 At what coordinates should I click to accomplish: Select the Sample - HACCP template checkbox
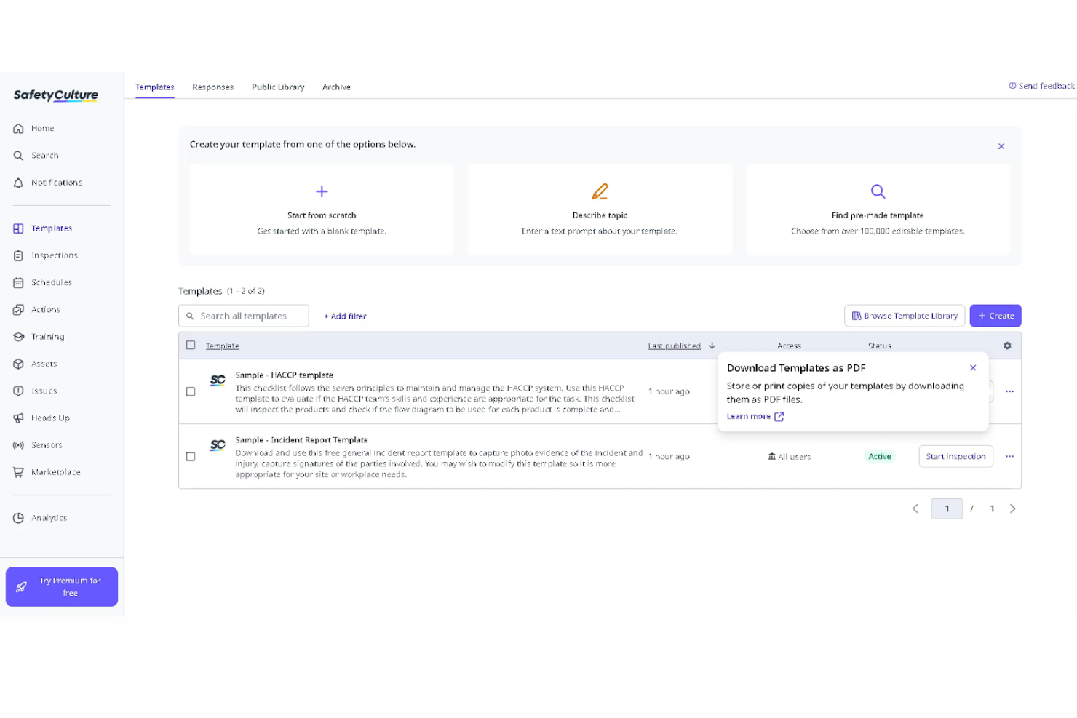(191, 391)
